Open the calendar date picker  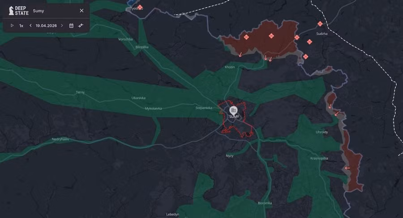71,25
